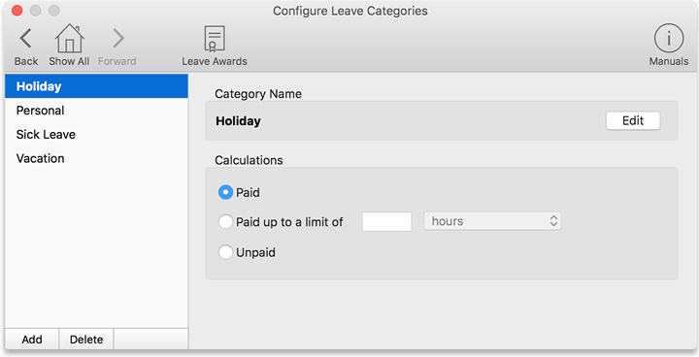Choose Paid up to a limit of option
This screenshot has width=699, height=357.
pyautogui.click(x=225, y=221)
